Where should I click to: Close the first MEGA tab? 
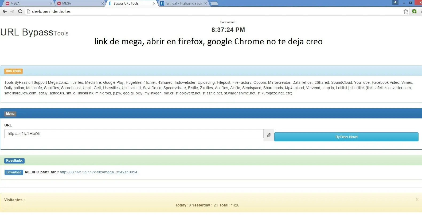[x=51, y=4]
